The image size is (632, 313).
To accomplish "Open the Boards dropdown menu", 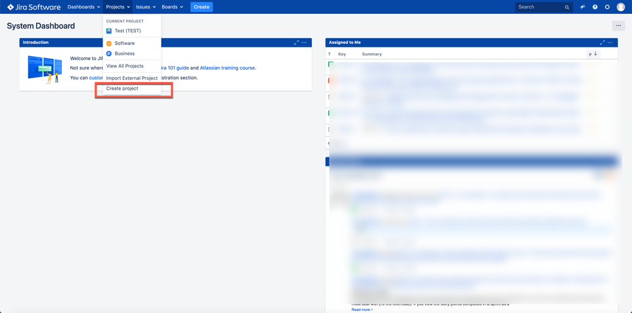I will [x=172, y=7].
